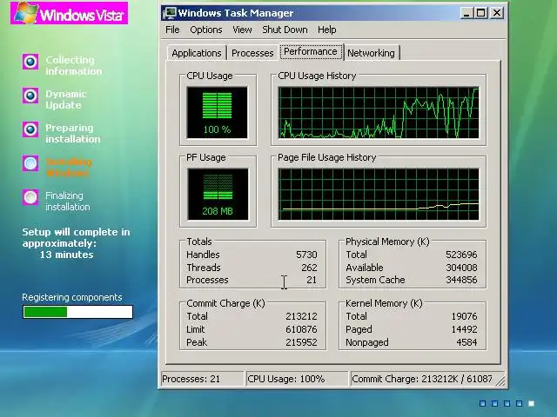
Task: Switch to the Networking tab
Action: click(372, 53)
